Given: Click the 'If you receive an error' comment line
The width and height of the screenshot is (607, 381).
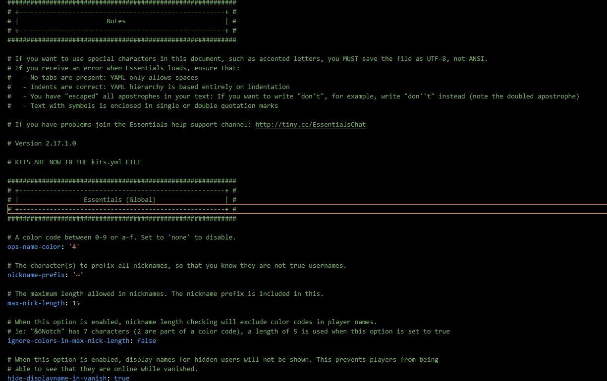Looking at the screenshot, I should click(124, 68).
